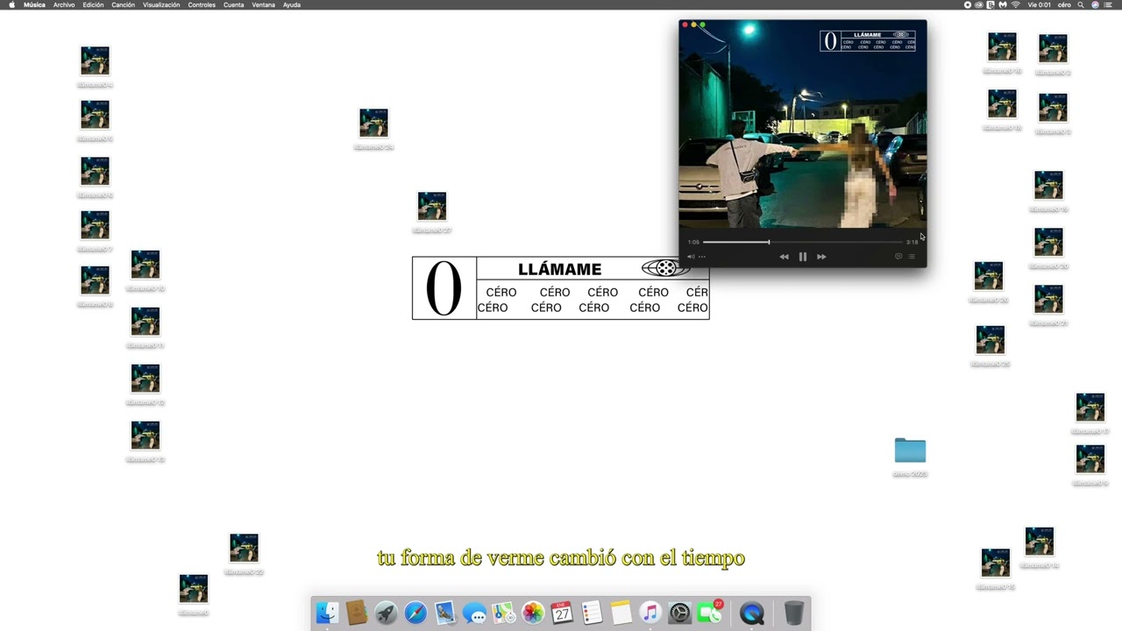The width and height of the screenshot is (1122, 631).
Task: Select the demo 2023 folder on the desktop
Action: tap(910, 450)
